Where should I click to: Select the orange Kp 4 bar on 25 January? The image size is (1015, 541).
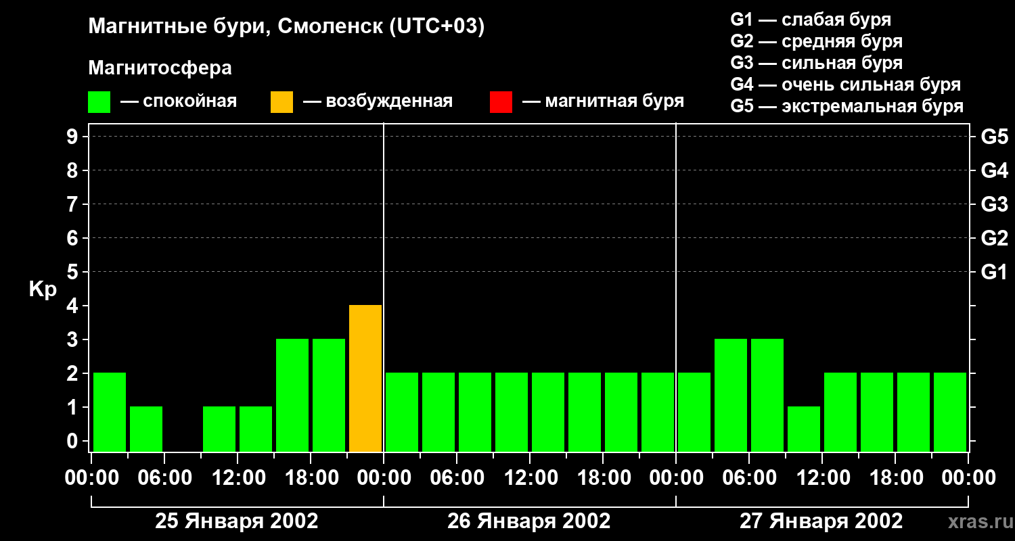click(365, 379)
